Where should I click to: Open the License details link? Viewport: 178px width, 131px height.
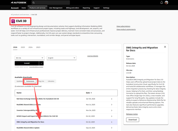pos(93,56)
